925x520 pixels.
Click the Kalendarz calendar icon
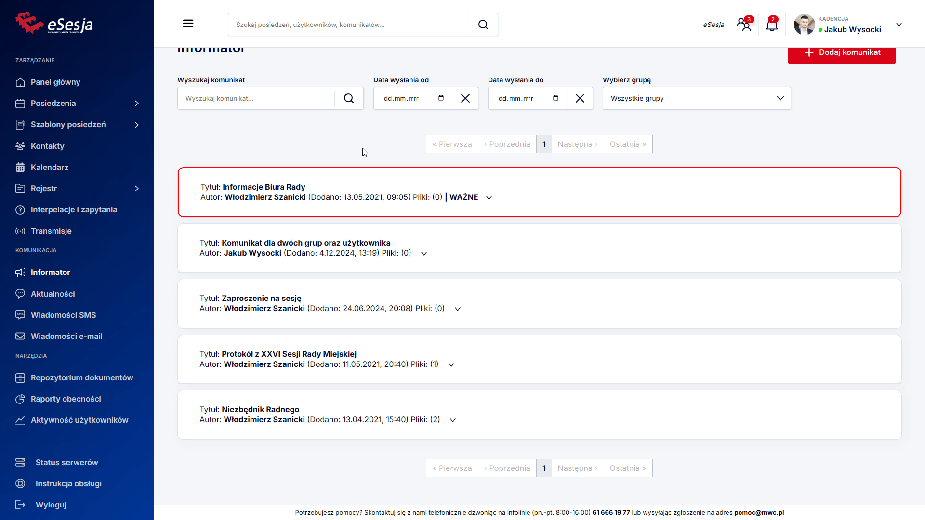(x=20, y=167)
